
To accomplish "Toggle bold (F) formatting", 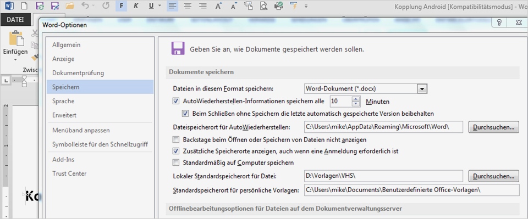I will click(x=121, y=5).
